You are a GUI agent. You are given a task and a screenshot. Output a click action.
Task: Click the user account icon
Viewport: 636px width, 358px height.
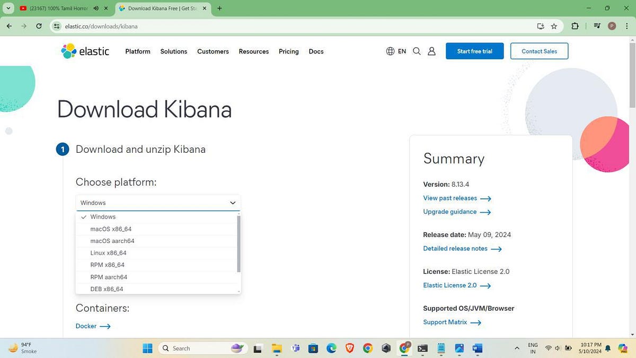(x=431, y=51)
